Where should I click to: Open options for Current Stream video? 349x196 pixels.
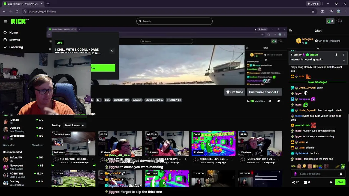pyautogui.click(x=92, y=159)
